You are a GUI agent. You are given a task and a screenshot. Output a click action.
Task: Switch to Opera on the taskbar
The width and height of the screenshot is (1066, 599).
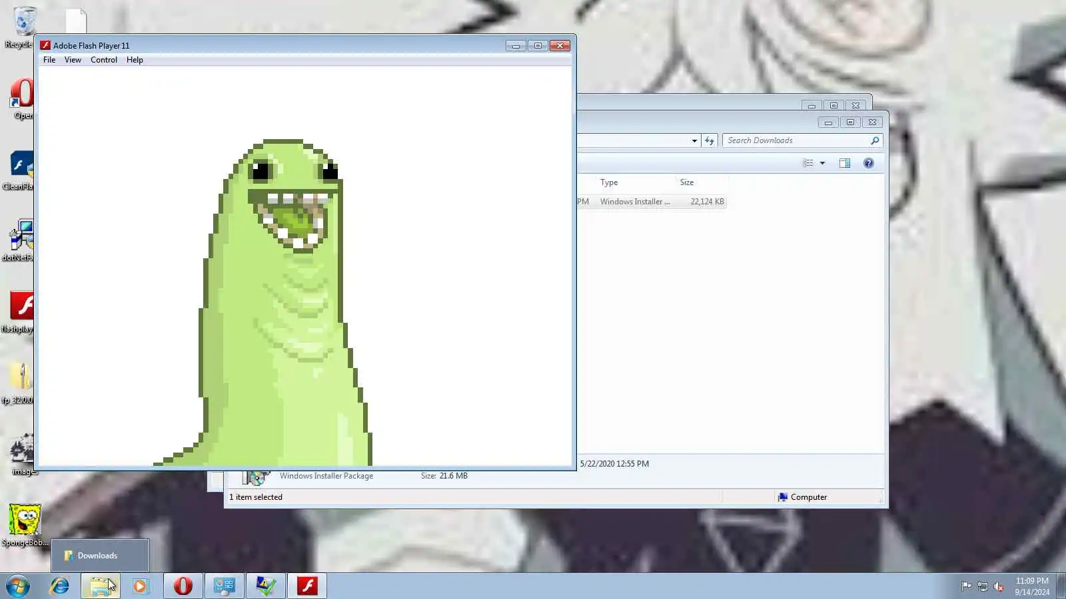183,586
